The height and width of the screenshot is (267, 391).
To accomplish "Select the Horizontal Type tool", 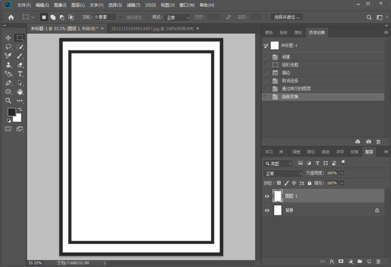I will click(20, 74).
